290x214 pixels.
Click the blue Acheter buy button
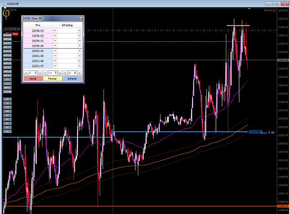[x=72, y=79]
